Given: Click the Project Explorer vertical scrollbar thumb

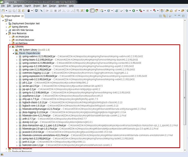Looking at the screenshot, I should (x=185, y=98).
